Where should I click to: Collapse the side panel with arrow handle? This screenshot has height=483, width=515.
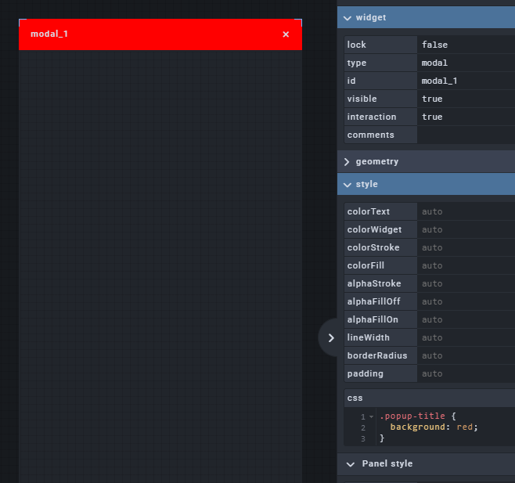pyautogui.click(x=329, y=337)
